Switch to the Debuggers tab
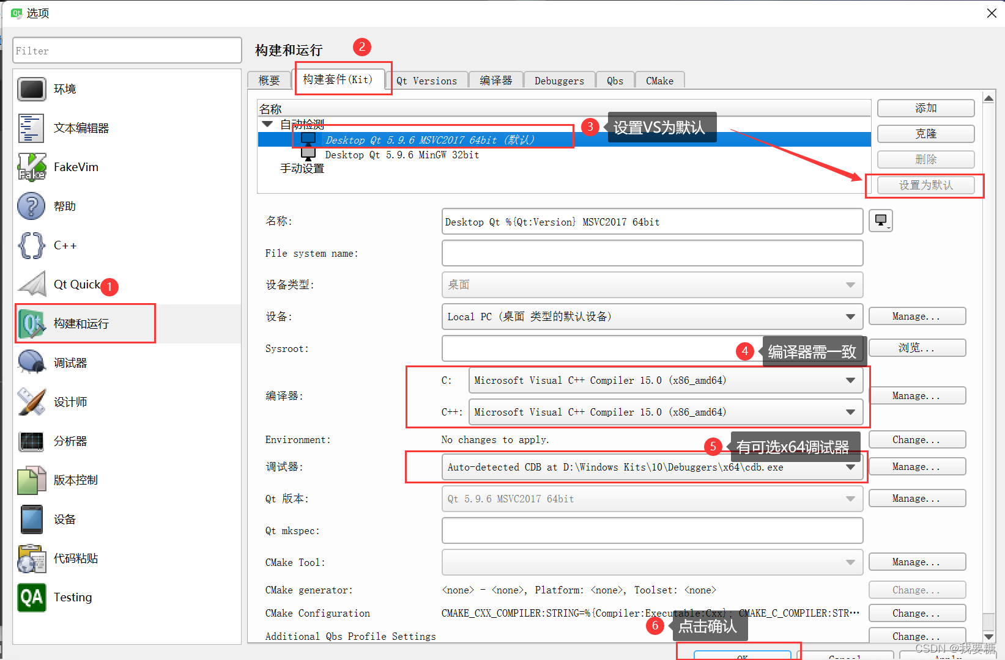Screen dimensions: 1005x660 560,81
